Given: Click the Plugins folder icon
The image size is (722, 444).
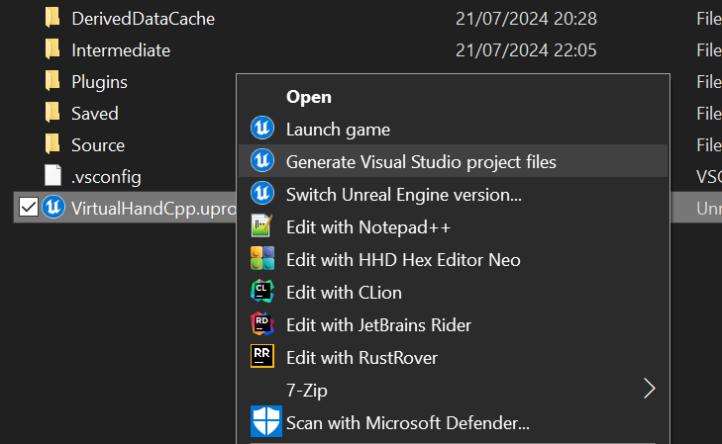Looking at the screenshot, I should tap(52, 81).
